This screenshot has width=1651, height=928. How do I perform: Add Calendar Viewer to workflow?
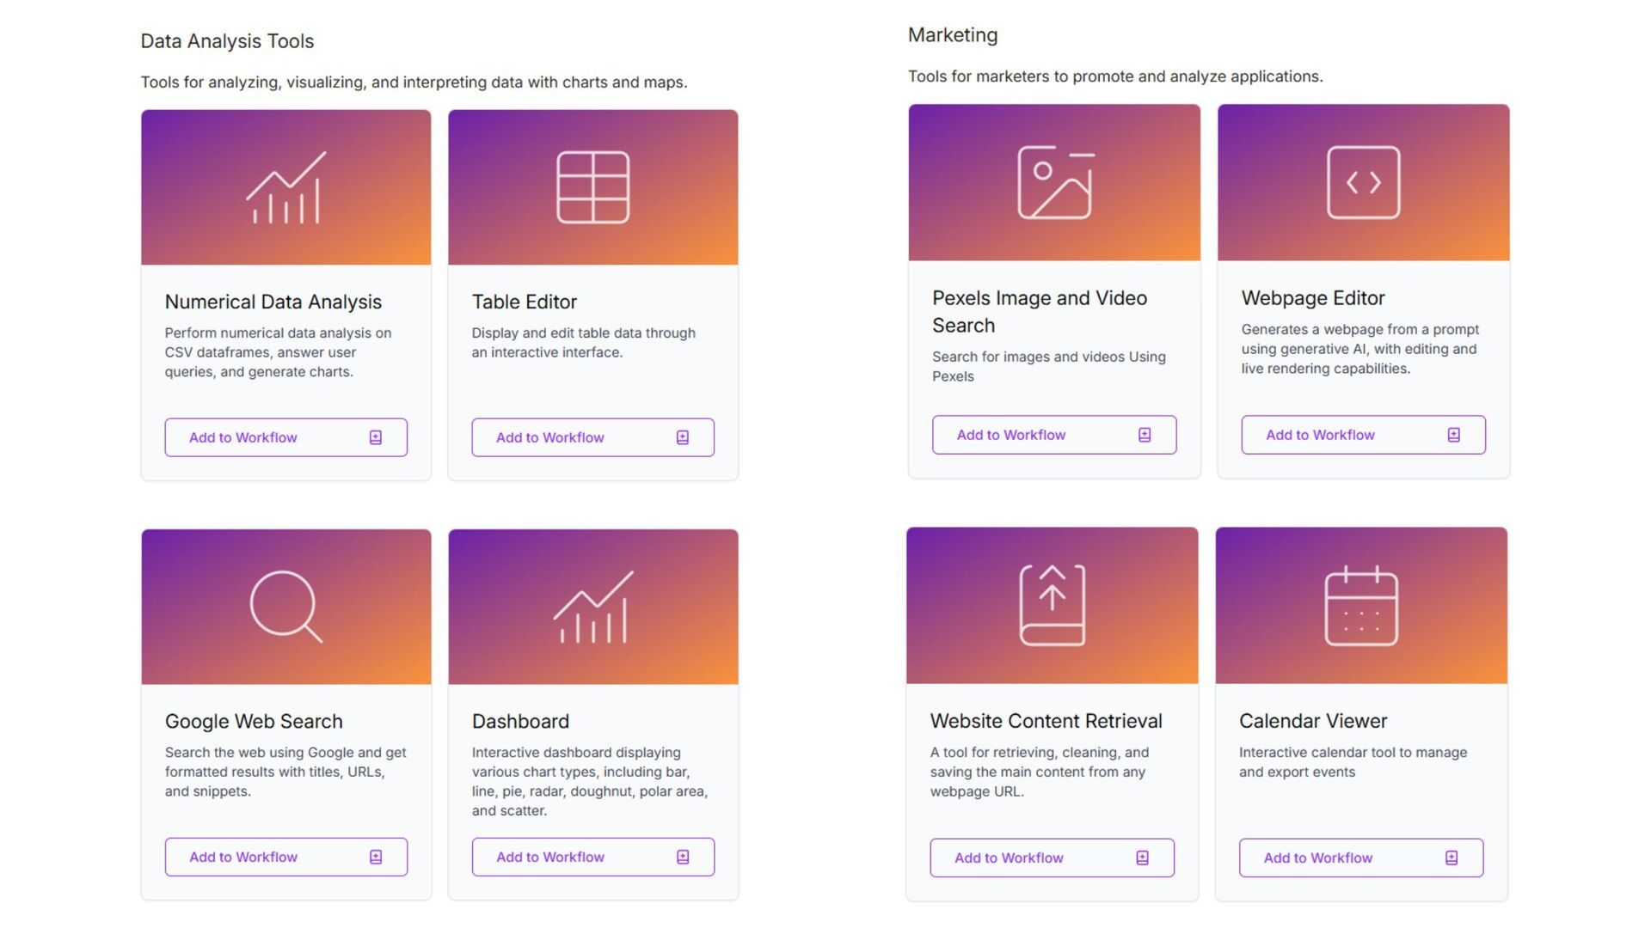coord(1360,858)
